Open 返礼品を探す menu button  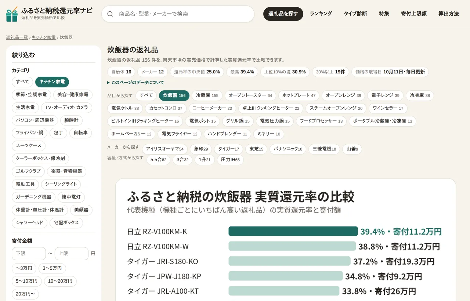tap(283, 14)
